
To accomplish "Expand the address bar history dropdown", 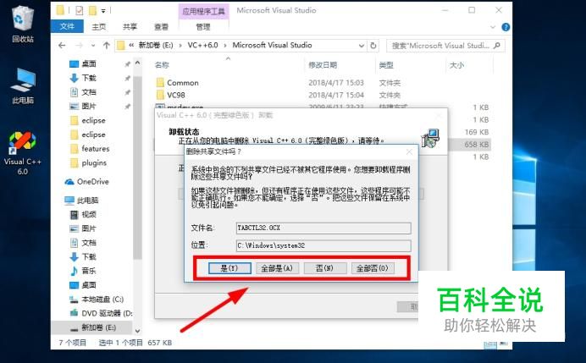I will pyautogui.click(x=362, y=46).
